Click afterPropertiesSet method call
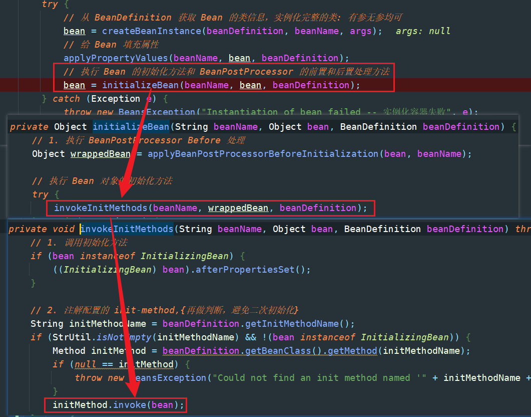 click(245, 270)
